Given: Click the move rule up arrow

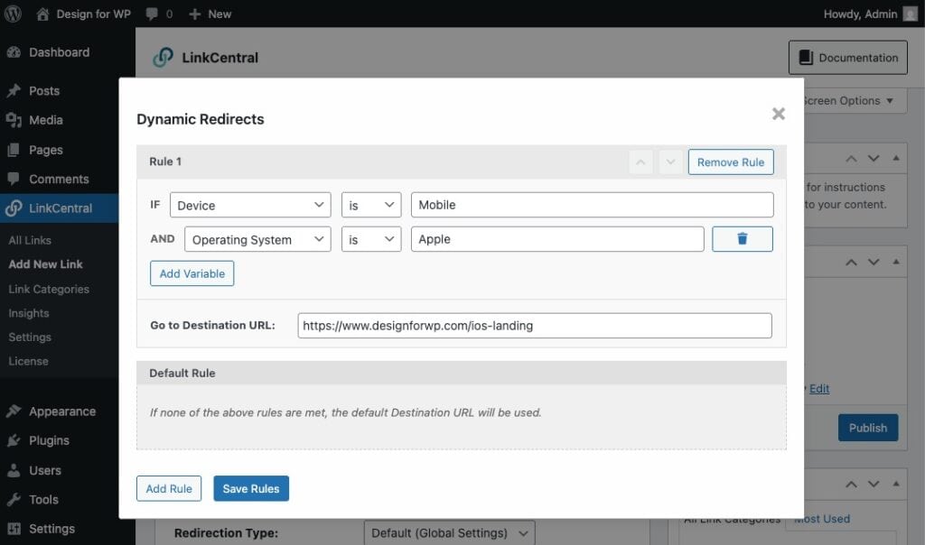Looking at the screenshot, I should coord(640,162).
